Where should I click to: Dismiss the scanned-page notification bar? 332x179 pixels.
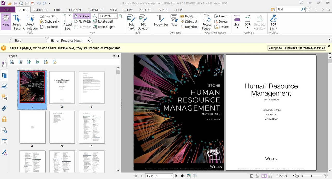pos(329,46)
